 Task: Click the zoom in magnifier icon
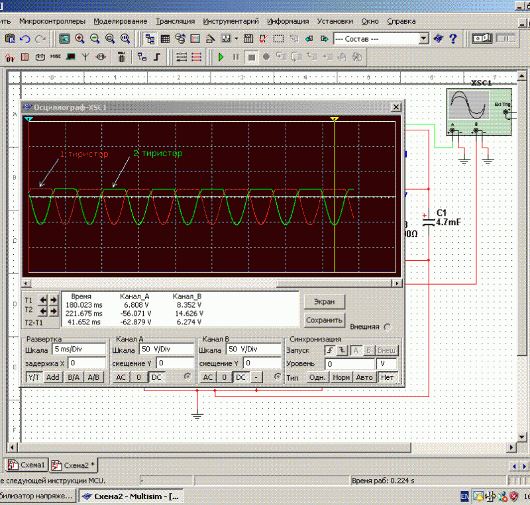pos(79,39)
